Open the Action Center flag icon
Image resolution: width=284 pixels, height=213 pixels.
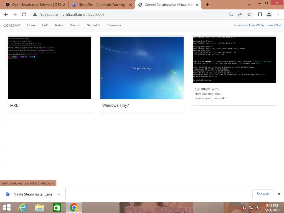(258, 208)
